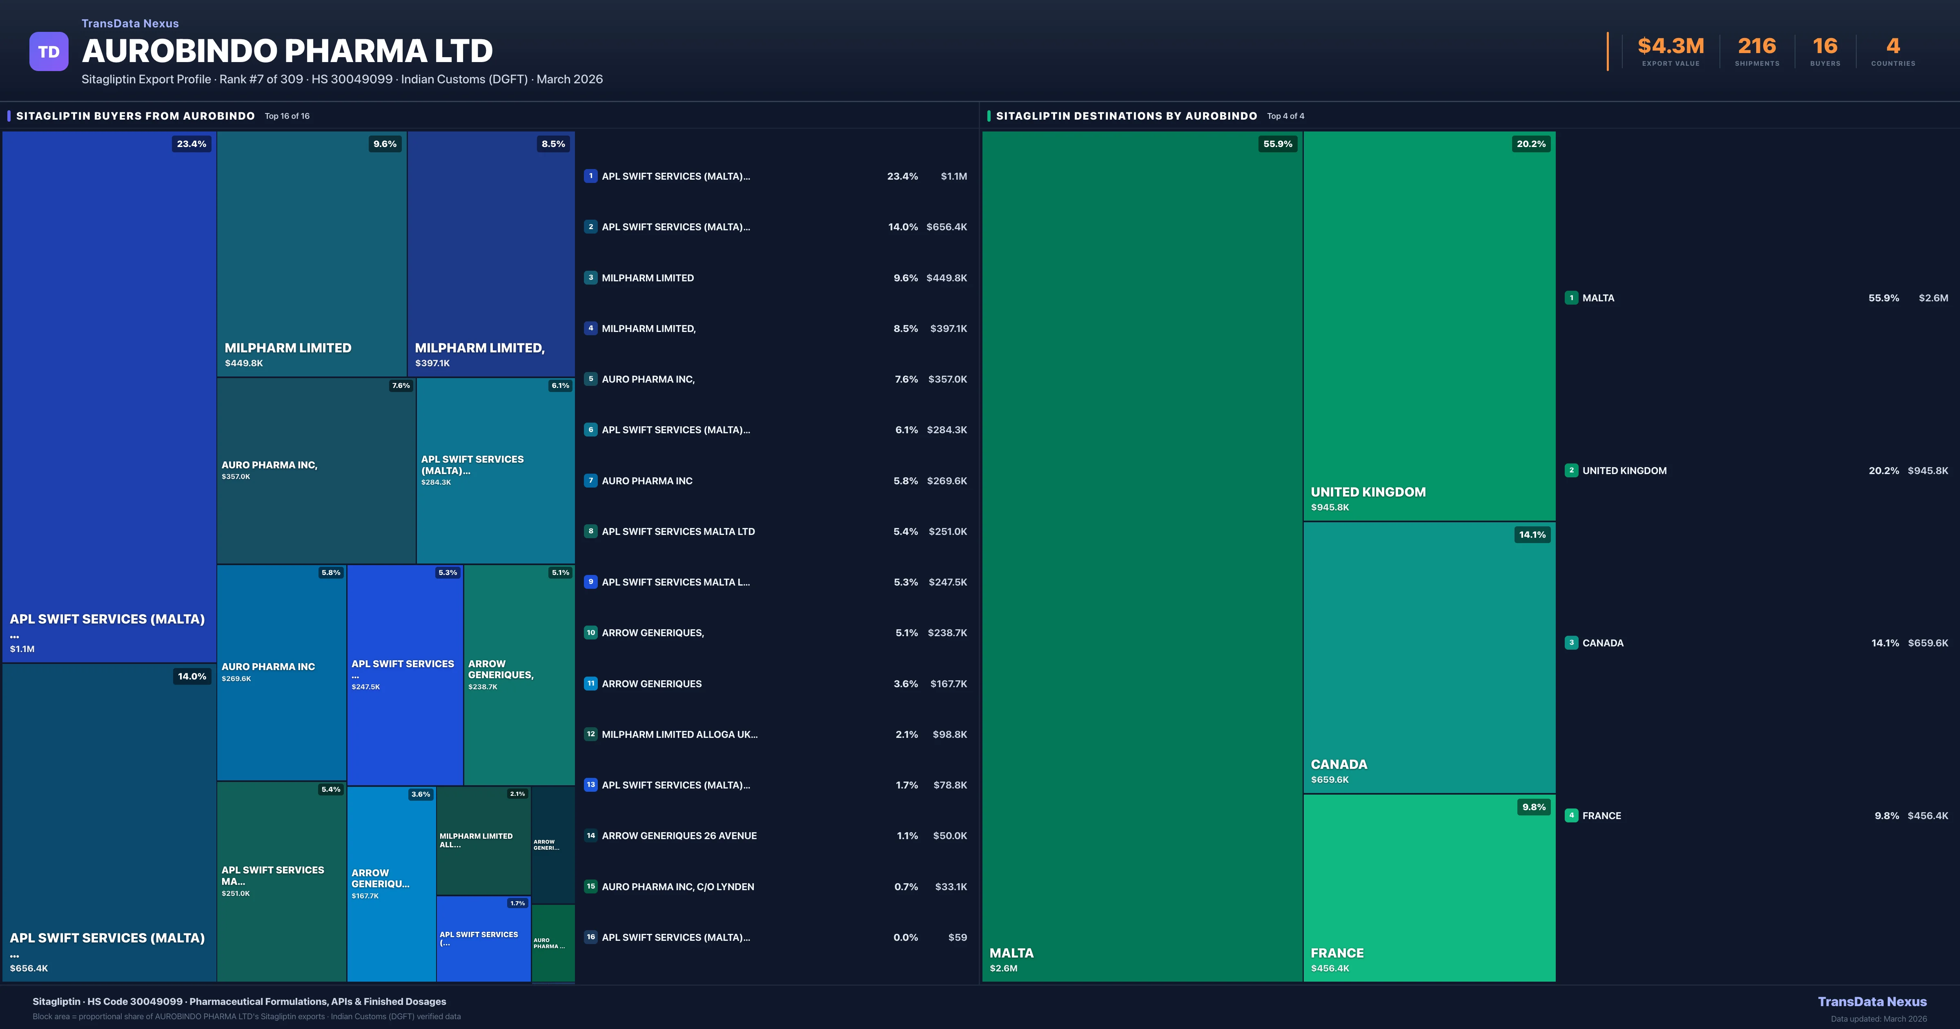Click the rank badge 1 beside APL SWIFT SERVICES
The width and height of the screenshot is (1960, 1029).
coord(590,176)
